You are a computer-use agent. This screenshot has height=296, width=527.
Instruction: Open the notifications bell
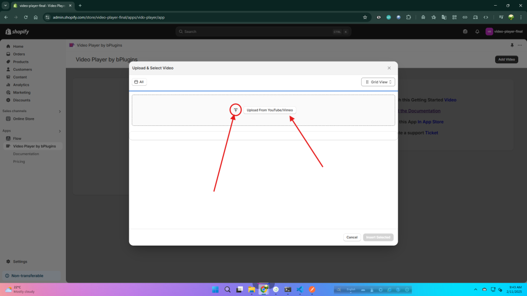[x=477, y=31]
